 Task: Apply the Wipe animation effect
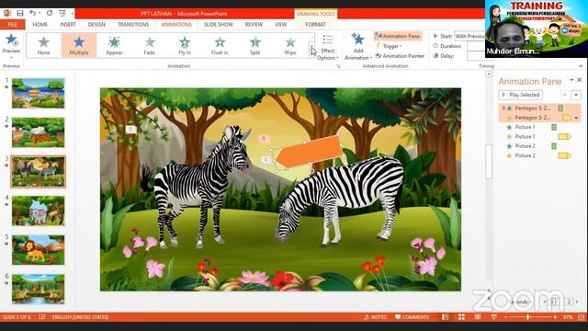click(x=290, y=45)
